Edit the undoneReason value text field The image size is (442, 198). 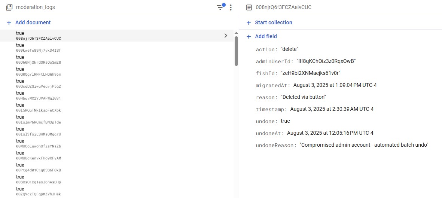point(364,145)
